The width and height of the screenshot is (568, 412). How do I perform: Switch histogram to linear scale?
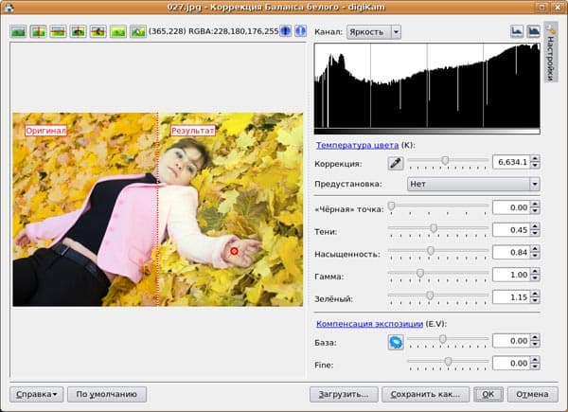(517, 31)
